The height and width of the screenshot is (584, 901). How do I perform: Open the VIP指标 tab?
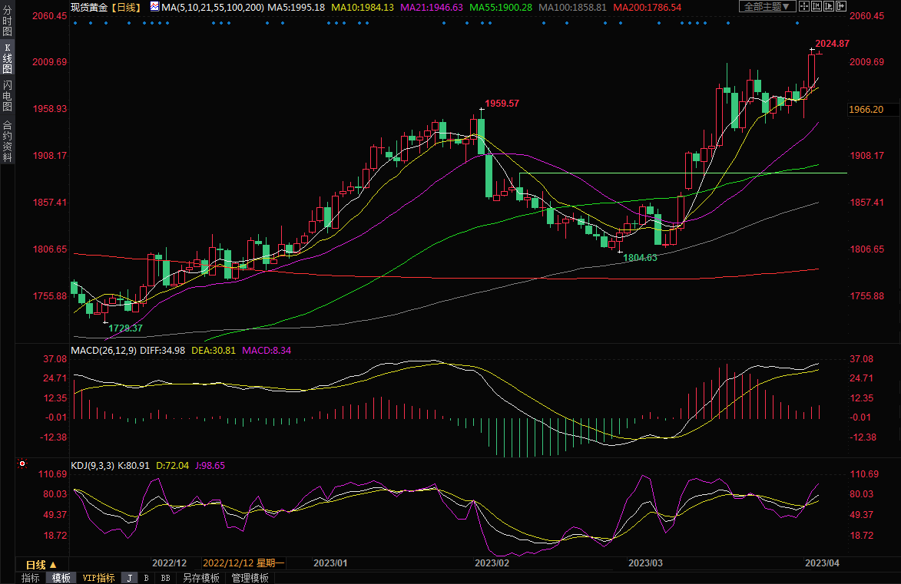(x=98, y=578)
